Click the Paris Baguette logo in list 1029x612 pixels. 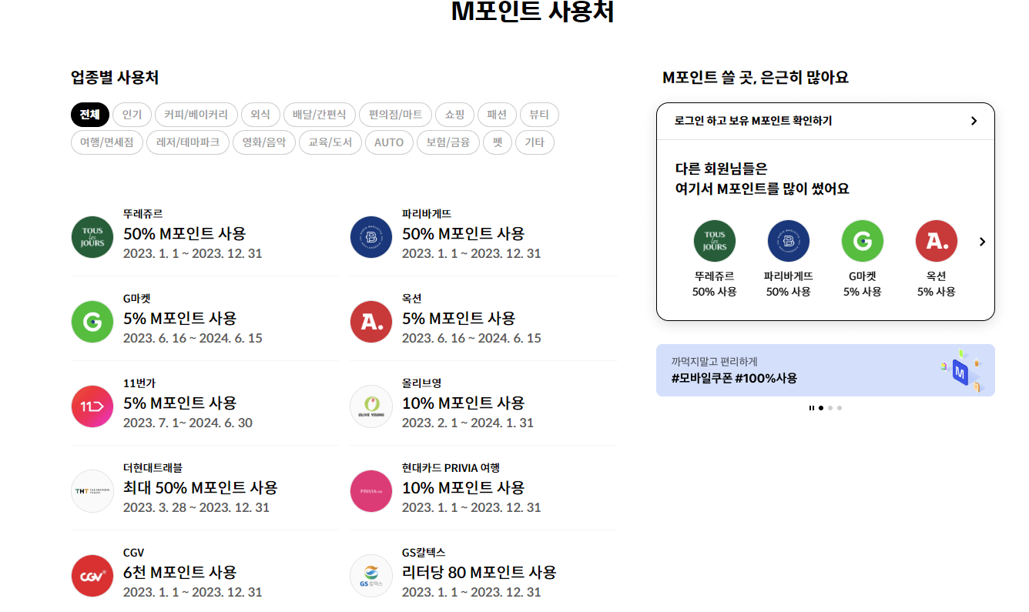point(371,237)
